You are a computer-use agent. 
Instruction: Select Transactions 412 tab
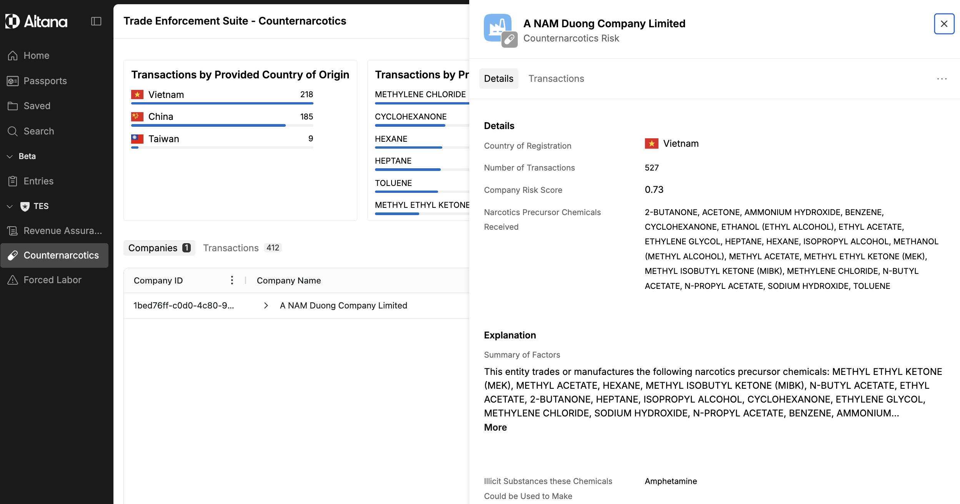[242, 248]
